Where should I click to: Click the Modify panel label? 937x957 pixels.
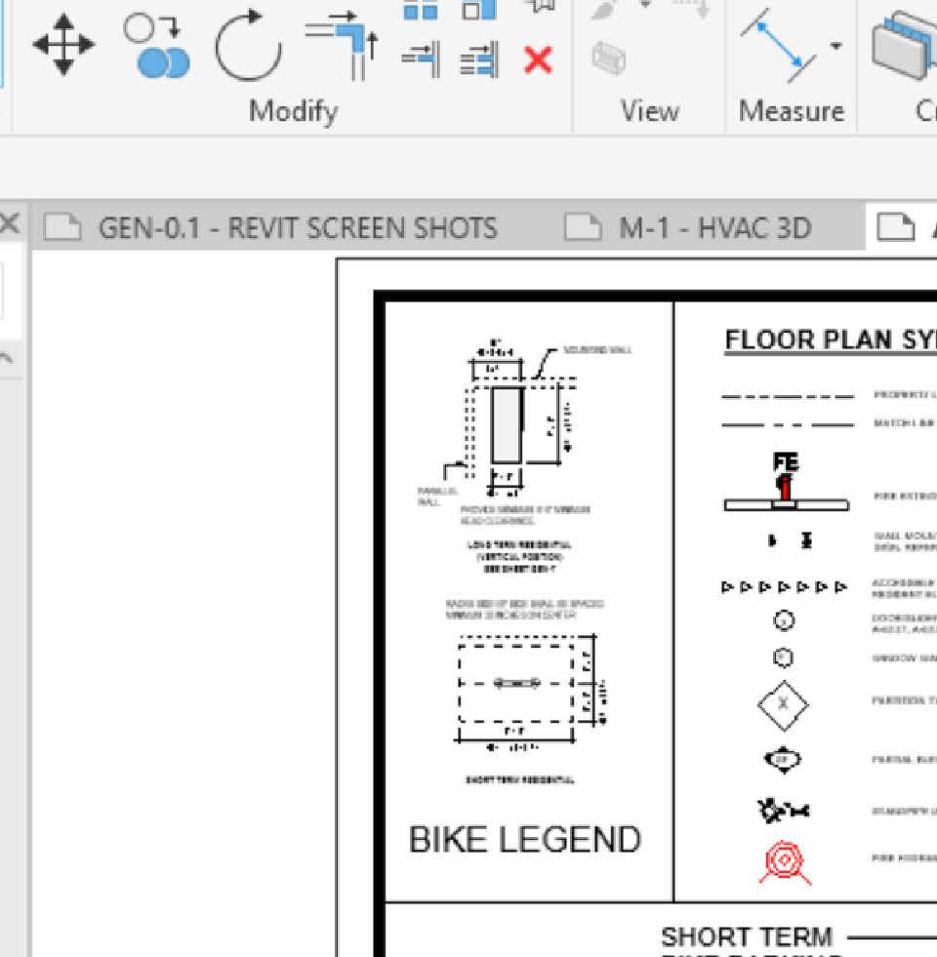coord(293,111)
